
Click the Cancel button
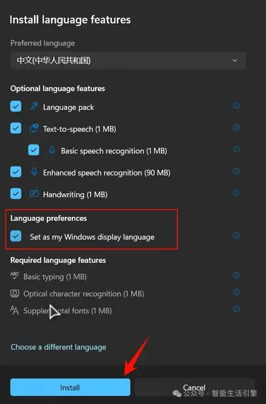[x=195, y=387]
